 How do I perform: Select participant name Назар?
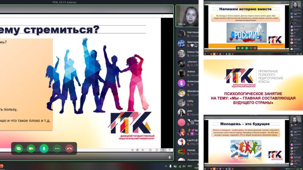[x=191, y=150]
